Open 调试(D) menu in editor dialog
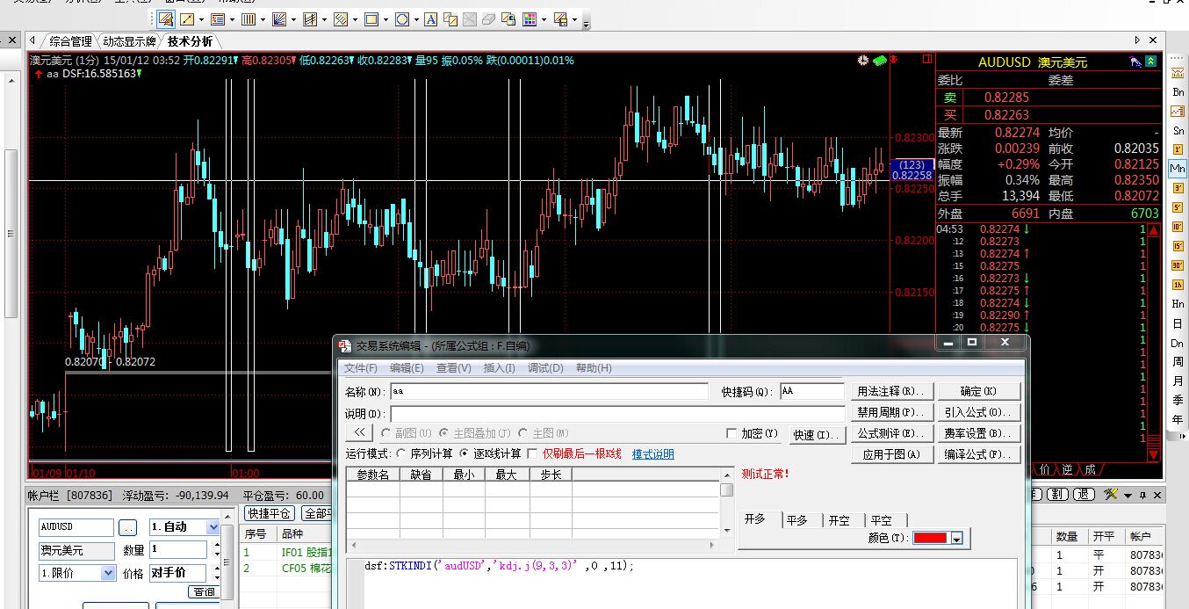This screenshot has height=609, width=1189. (x=545, y=368)
